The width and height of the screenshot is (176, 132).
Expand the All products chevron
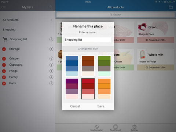click(51, 20)
